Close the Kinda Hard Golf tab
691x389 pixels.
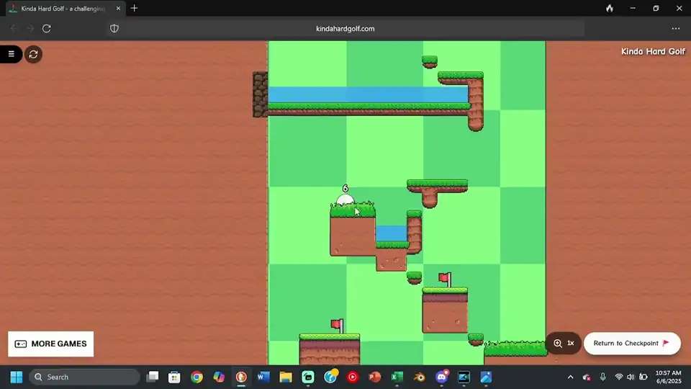point(119,9)
